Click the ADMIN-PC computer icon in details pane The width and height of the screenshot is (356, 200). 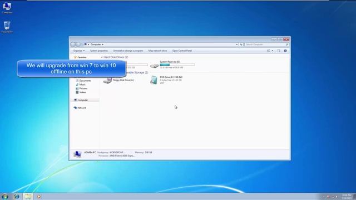click(x=77, y=154)
